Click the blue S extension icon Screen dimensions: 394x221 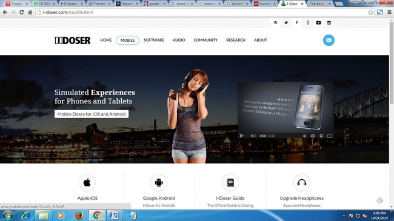tap(380, 12)
